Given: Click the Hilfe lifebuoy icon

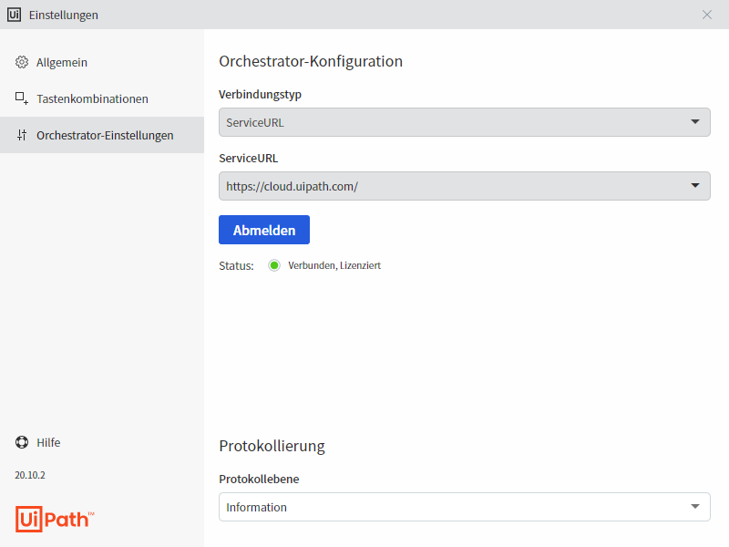Looking at the screenshot, I should [x=22, y=442].
